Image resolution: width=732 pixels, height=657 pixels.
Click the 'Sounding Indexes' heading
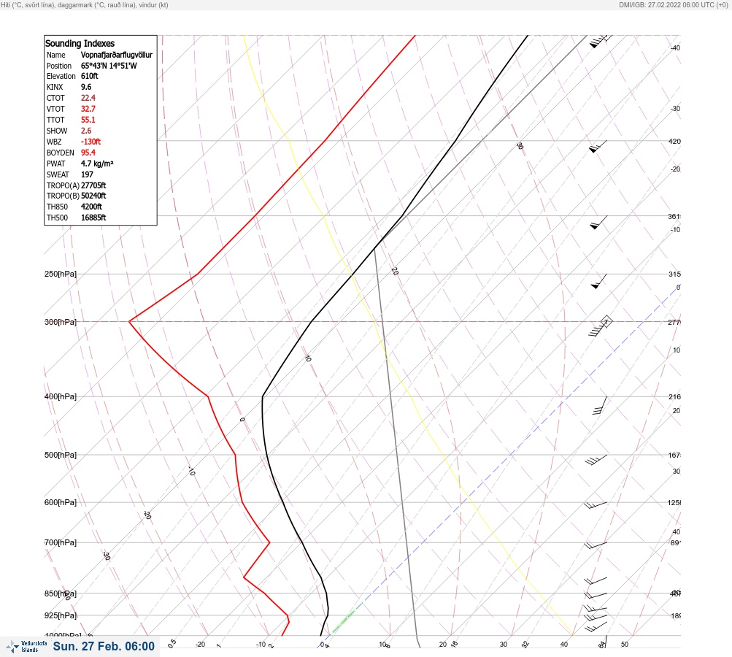coord(80,43)
